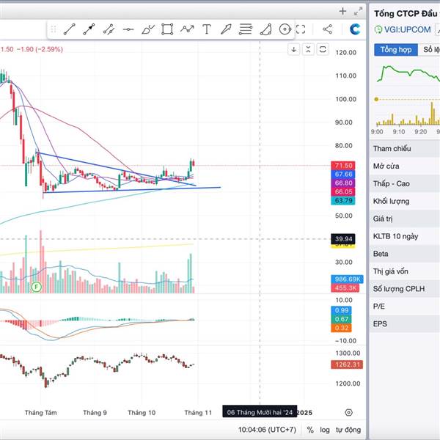Click the maximize pane bracket button
The width and height of the screenshot is (440, 440).
click(323, 50)
